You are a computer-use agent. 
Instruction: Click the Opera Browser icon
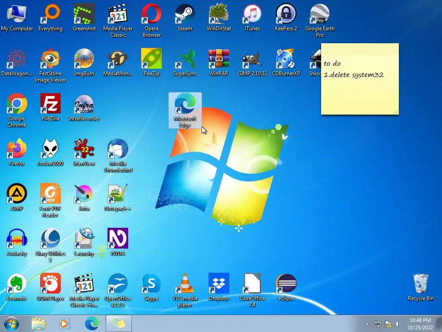coord(152,20)
